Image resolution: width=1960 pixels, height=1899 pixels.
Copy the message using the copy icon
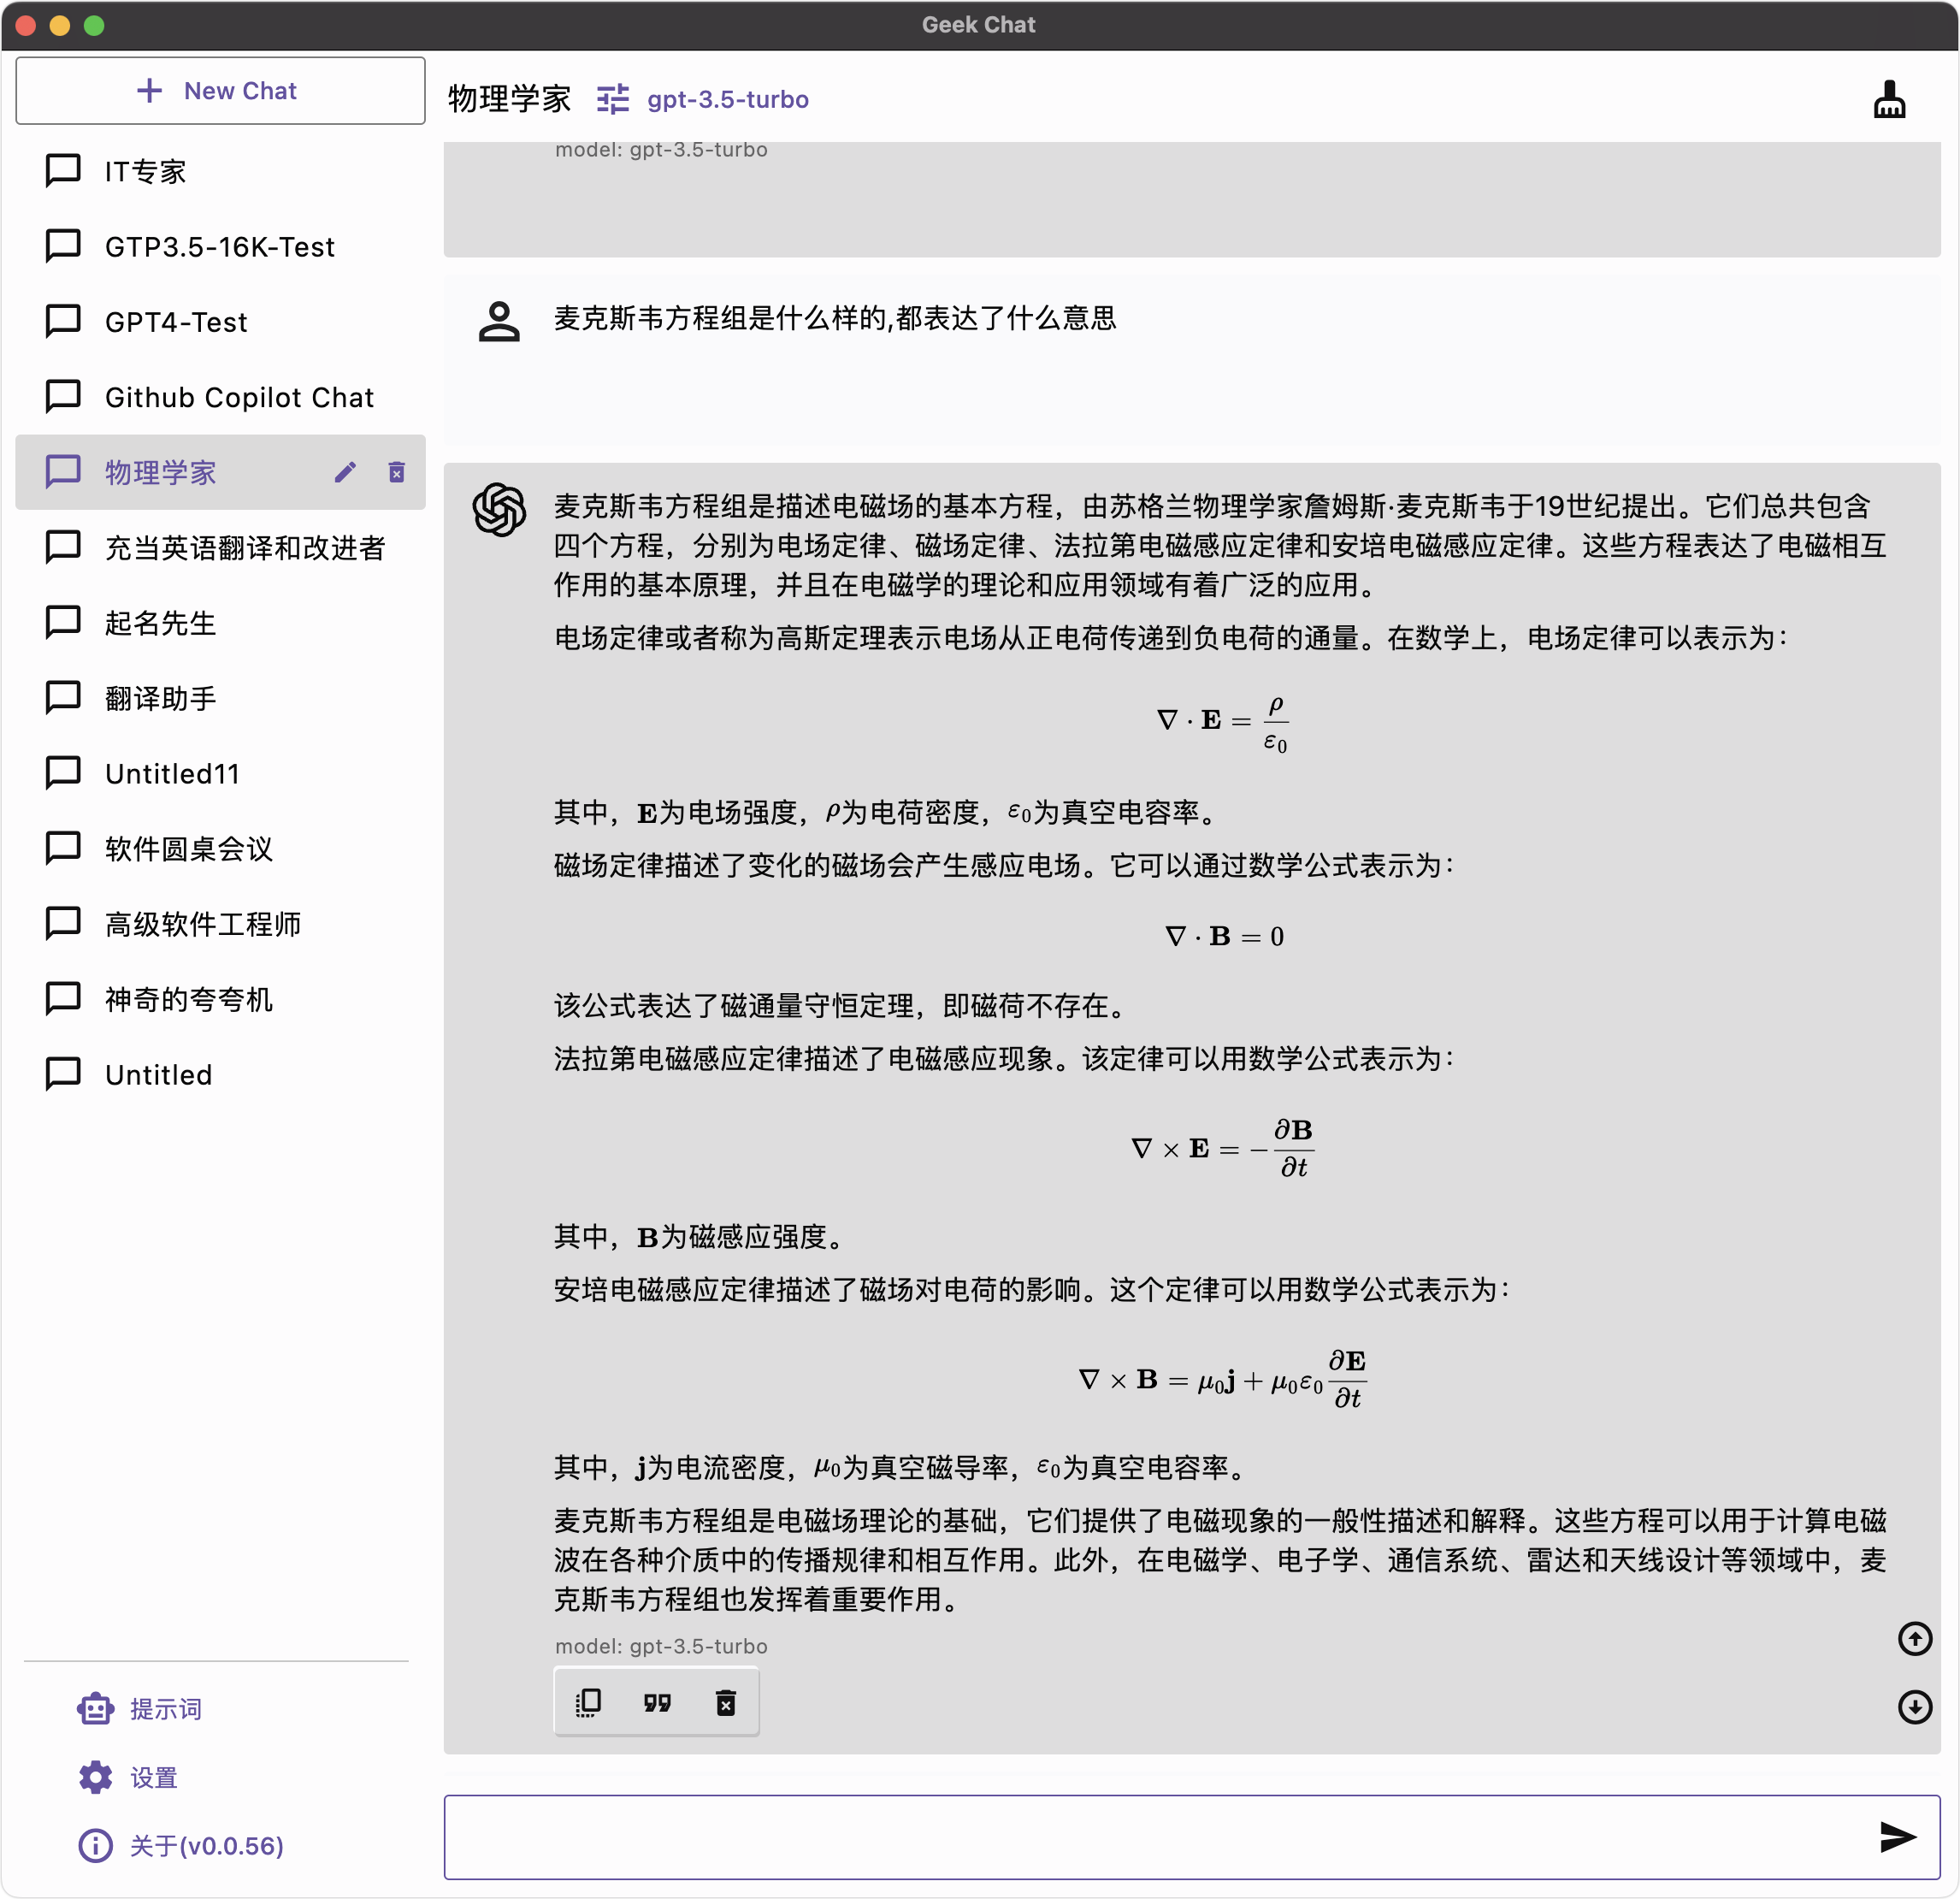pyautogui.click(x=588, y=1702)
